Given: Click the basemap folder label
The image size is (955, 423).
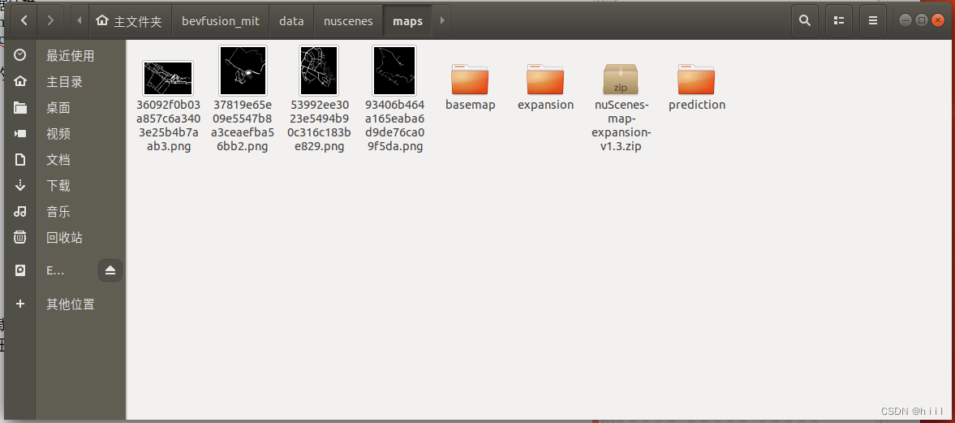Looking at the screenshot, I should coord(470,105).
